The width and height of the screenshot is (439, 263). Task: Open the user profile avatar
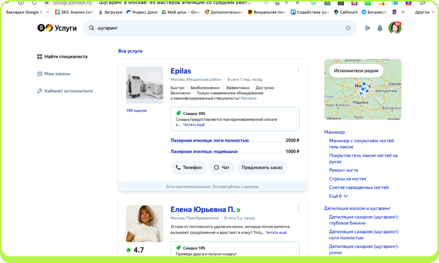tap(395, 28)
